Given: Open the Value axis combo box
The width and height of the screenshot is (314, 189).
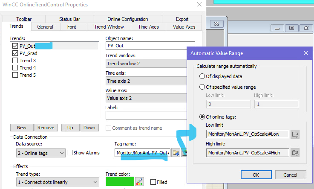Looking at the screenshot, I should (x=146, y=98).
